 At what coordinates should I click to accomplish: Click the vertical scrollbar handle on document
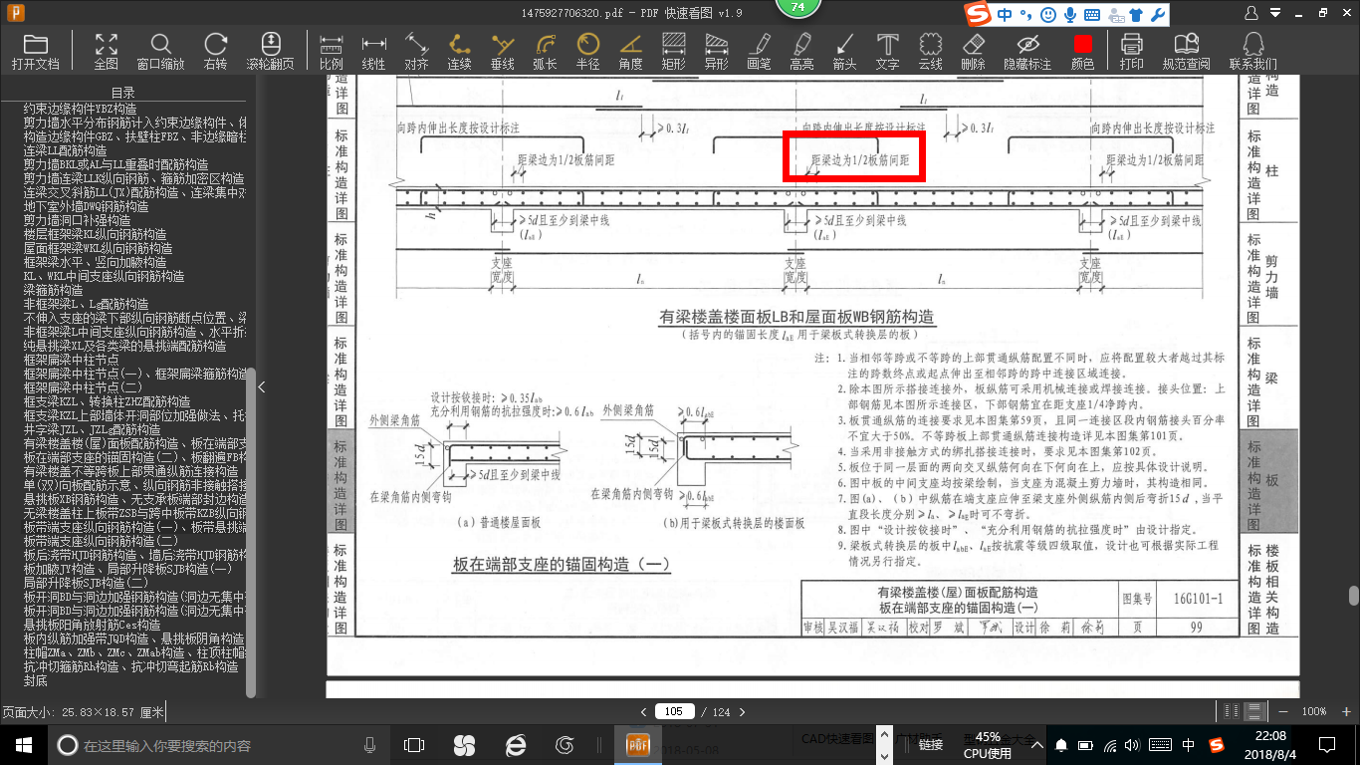coord(1353,596)
